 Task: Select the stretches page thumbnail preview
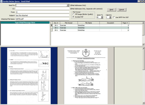point(29,76)
